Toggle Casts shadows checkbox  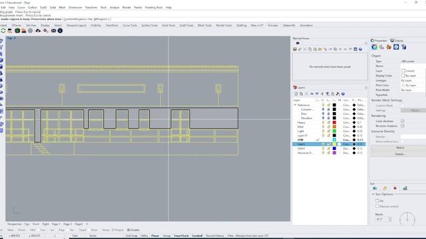click(402, 121)
